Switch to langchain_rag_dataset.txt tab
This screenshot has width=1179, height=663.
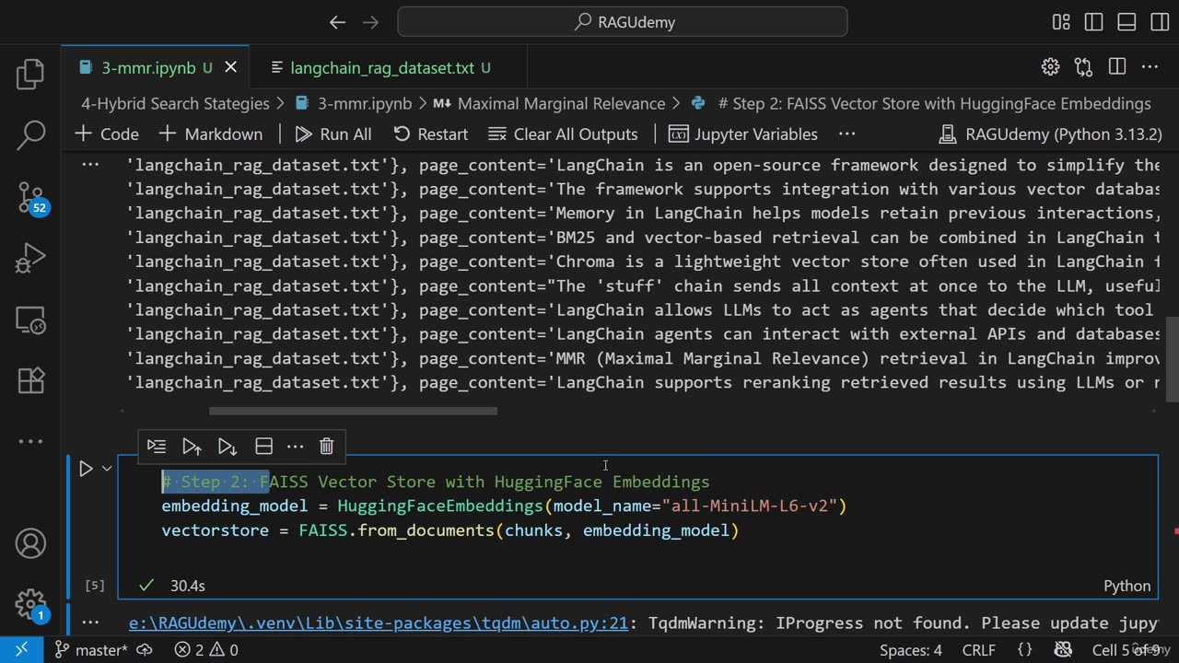point(381,68)
